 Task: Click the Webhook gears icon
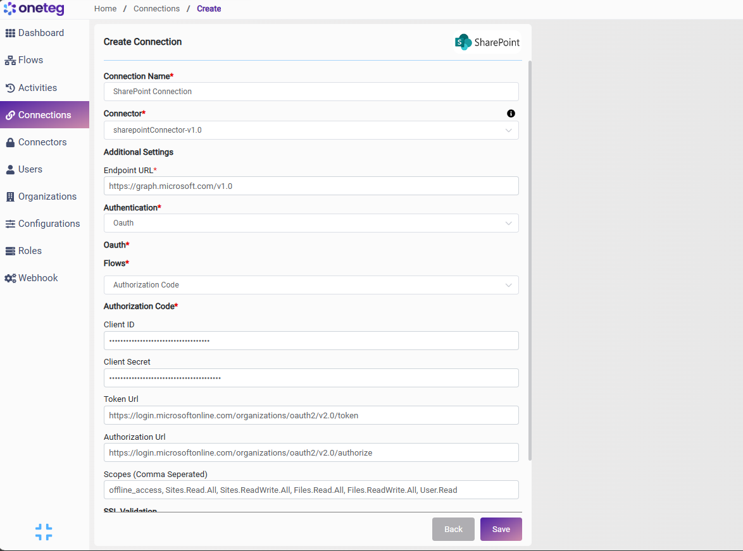click(10, 278)
